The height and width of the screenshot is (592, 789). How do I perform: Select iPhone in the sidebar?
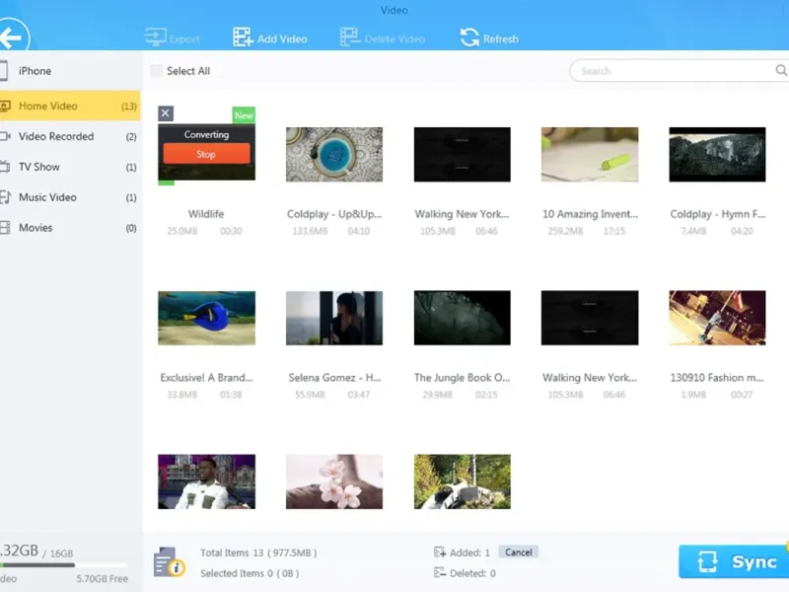[x=70, y=70]
